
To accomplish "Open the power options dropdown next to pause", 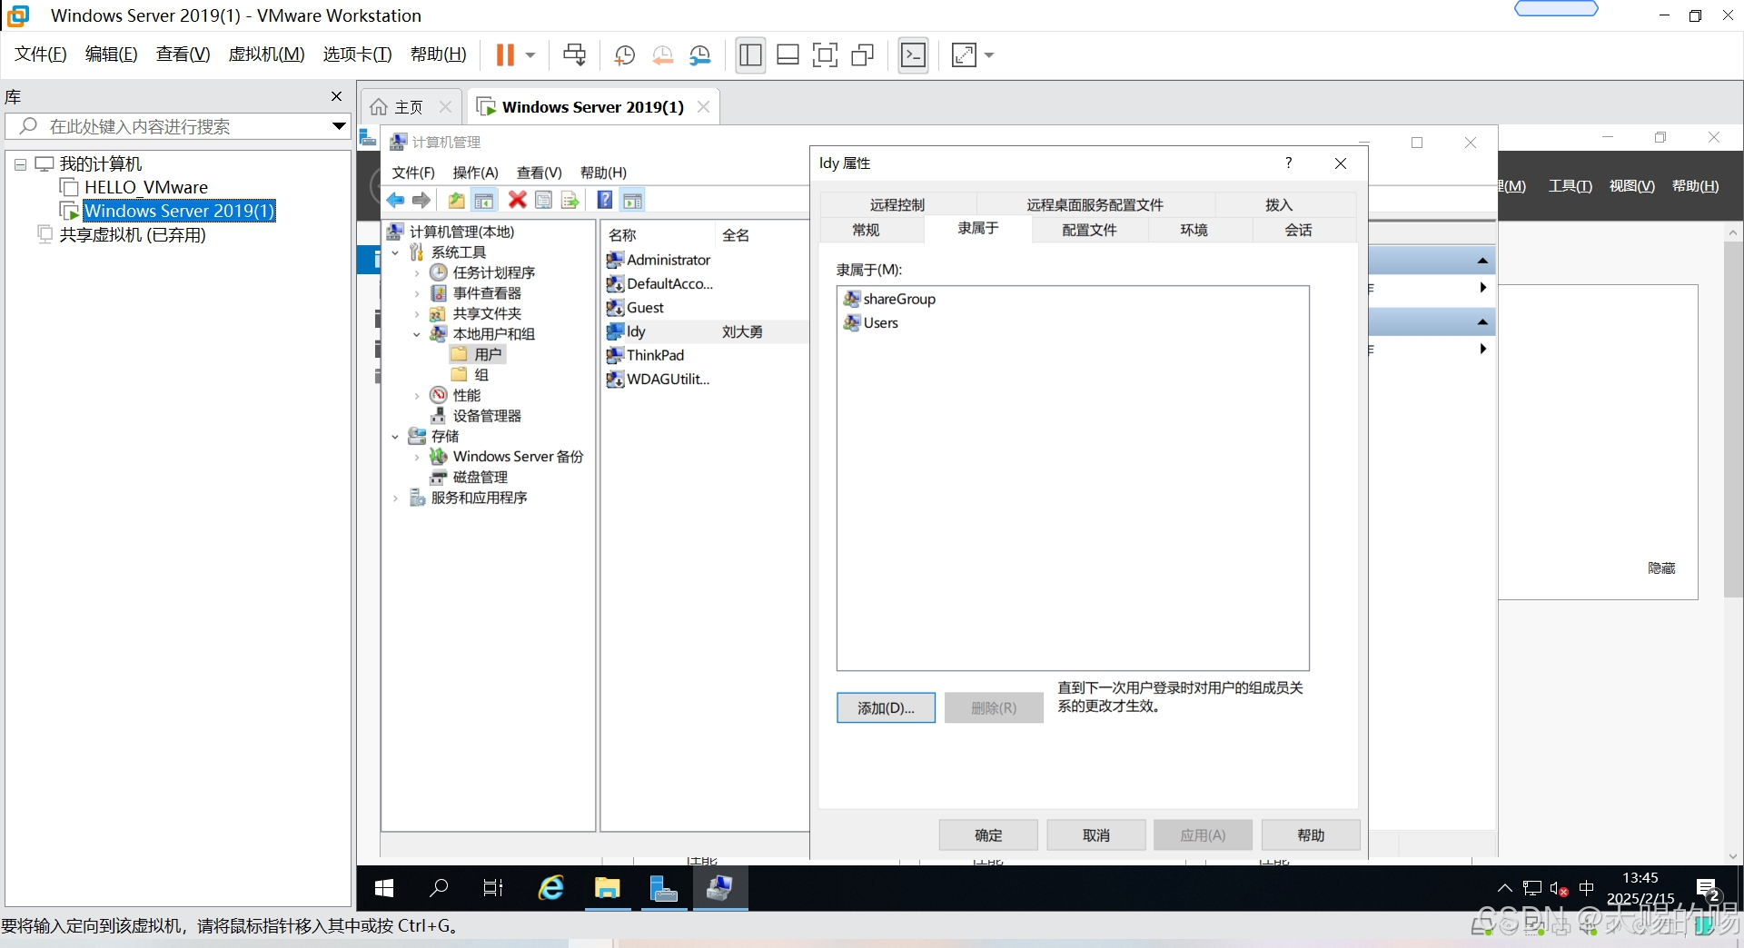I will (x=530, y=55).
